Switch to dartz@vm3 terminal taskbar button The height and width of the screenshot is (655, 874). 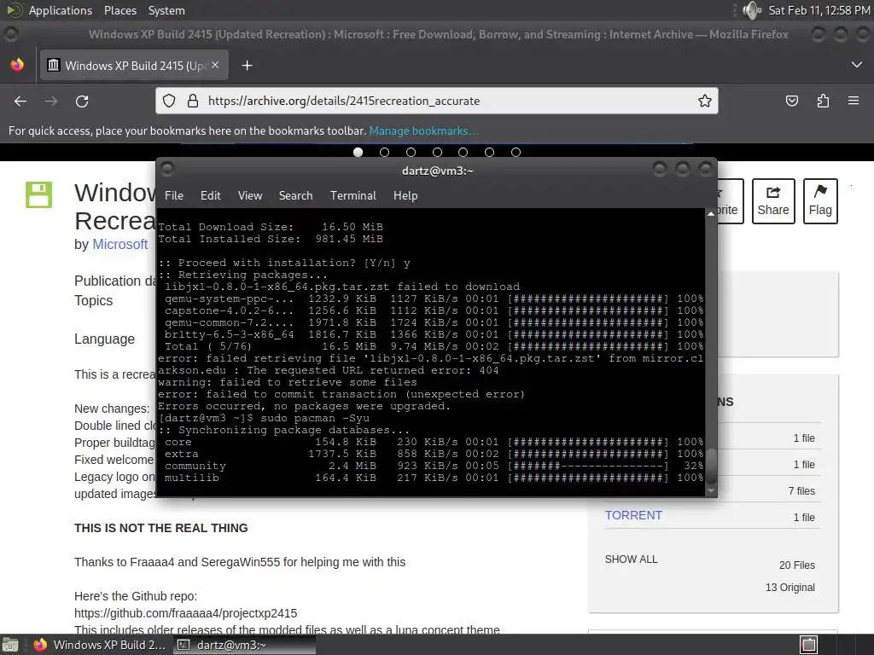[245, 645]
